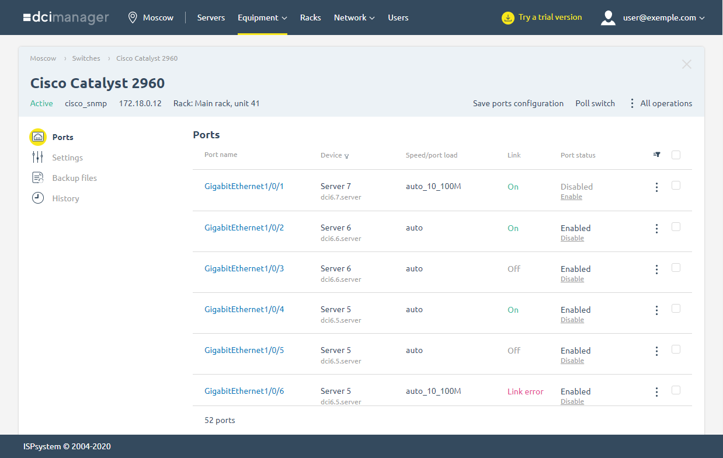Close the Cisco Catalyst 2960 panel
The width and height of the screenshot is (723, 458).
tap(687, 64)
